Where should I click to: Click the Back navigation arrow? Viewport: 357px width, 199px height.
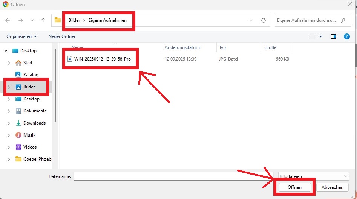[x=8, y=20]
